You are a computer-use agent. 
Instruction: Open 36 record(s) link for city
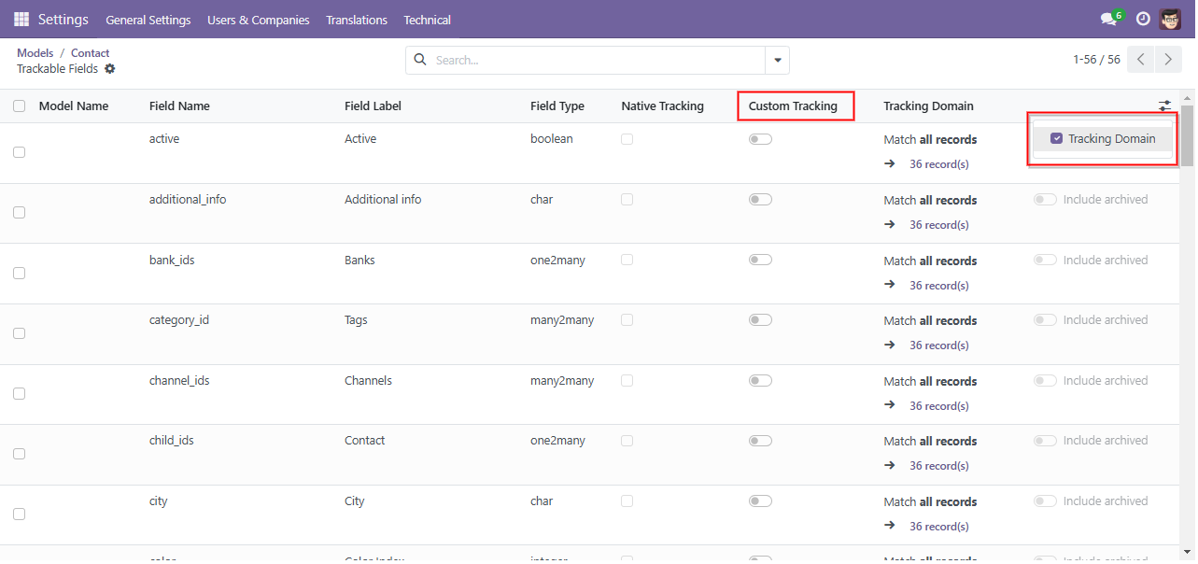938,527
